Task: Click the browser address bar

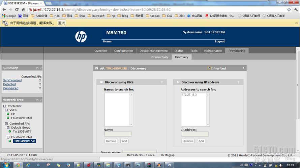Action: coord(157,9)
